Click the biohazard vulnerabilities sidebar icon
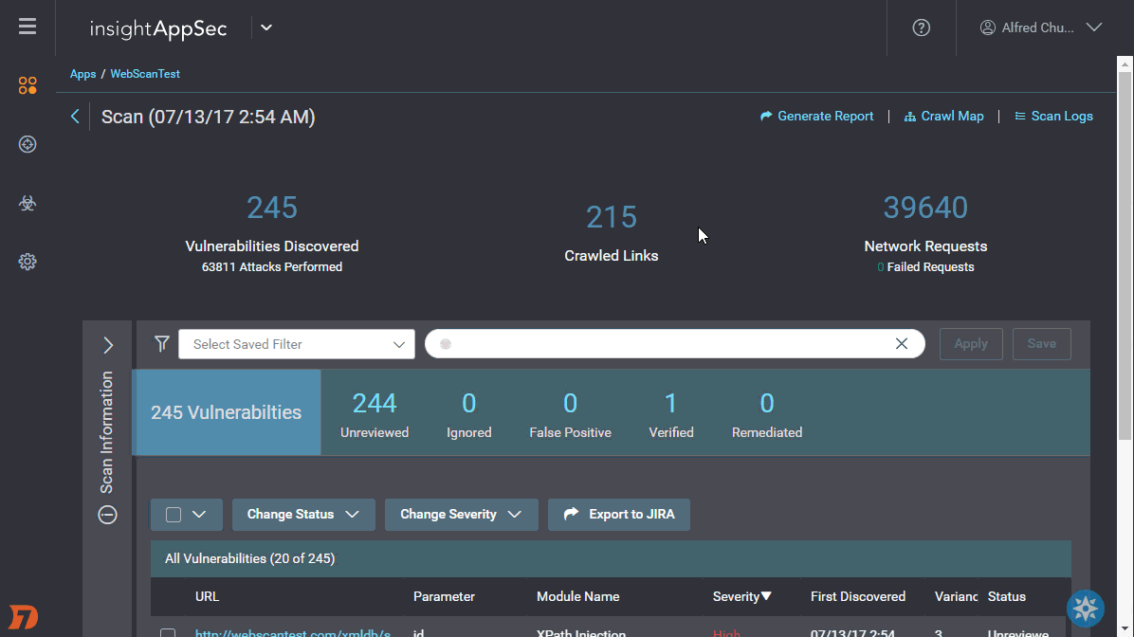Screen dimensions: 1134x637 coord(27,203)
